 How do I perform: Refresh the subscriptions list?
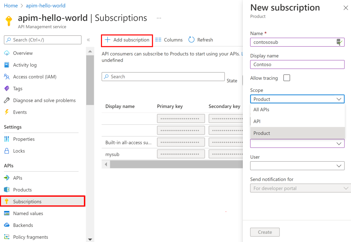tap(201, 39)
